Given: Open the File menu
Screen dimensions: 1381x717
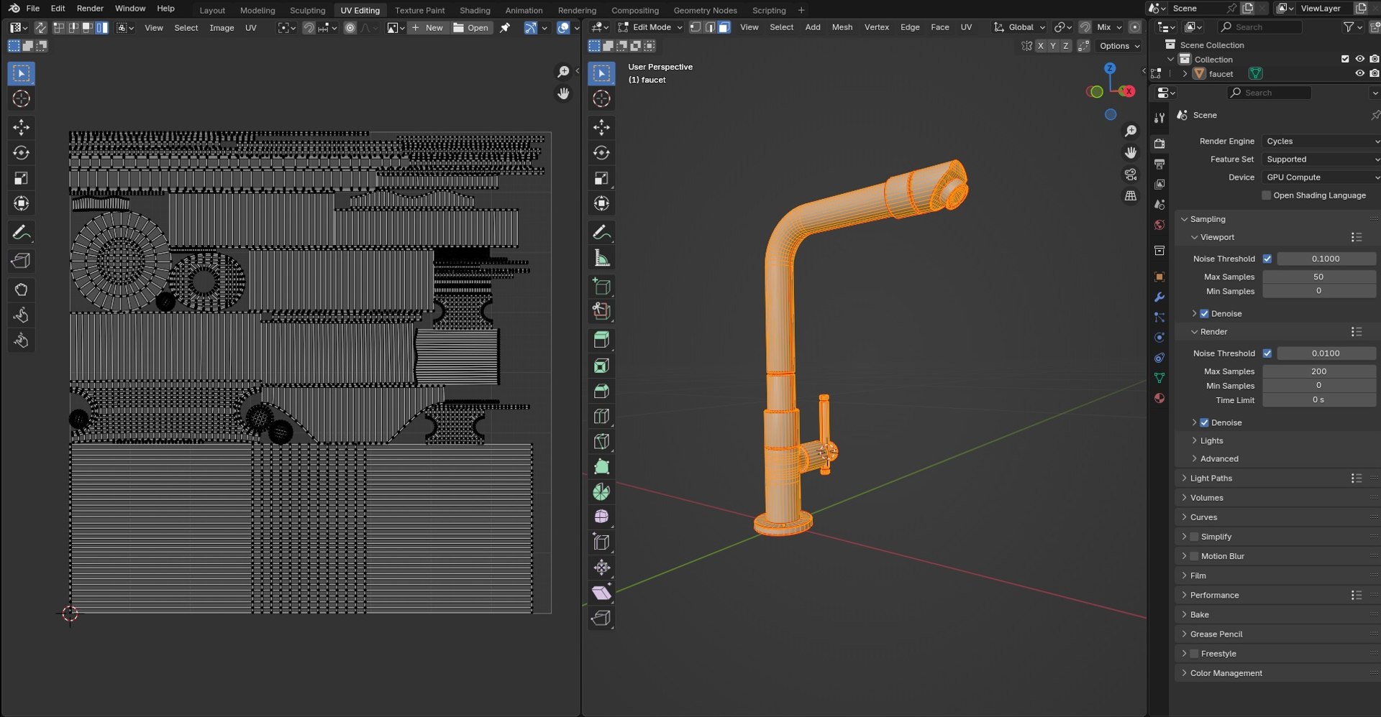Looking at the screenshot, I should pyautogui.click(x=32, y=9).
